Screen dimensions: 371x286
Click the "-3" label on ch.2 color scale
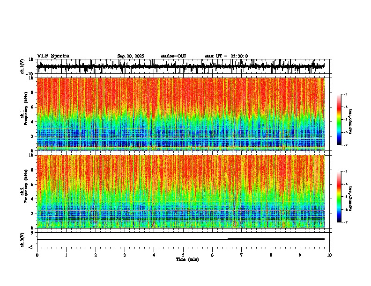click(345, 172)
